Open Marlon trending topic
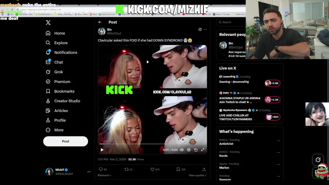This screenshot has height=185, width=329. [224, 168]
